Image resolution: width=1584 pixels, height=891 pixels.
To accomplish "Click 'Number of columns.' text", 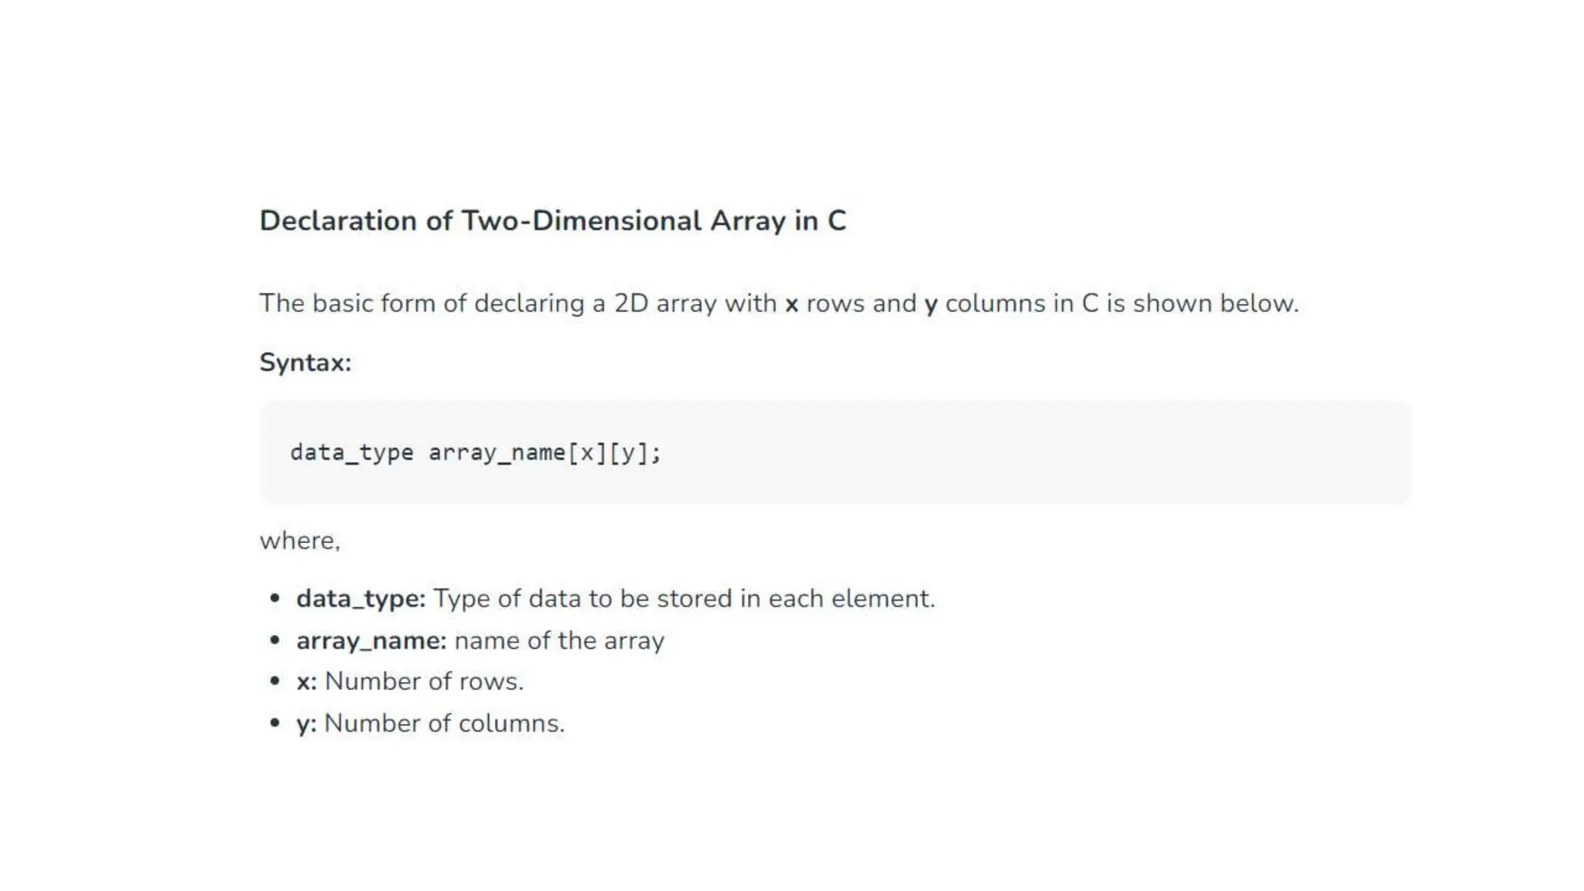I will coord(444,723).
